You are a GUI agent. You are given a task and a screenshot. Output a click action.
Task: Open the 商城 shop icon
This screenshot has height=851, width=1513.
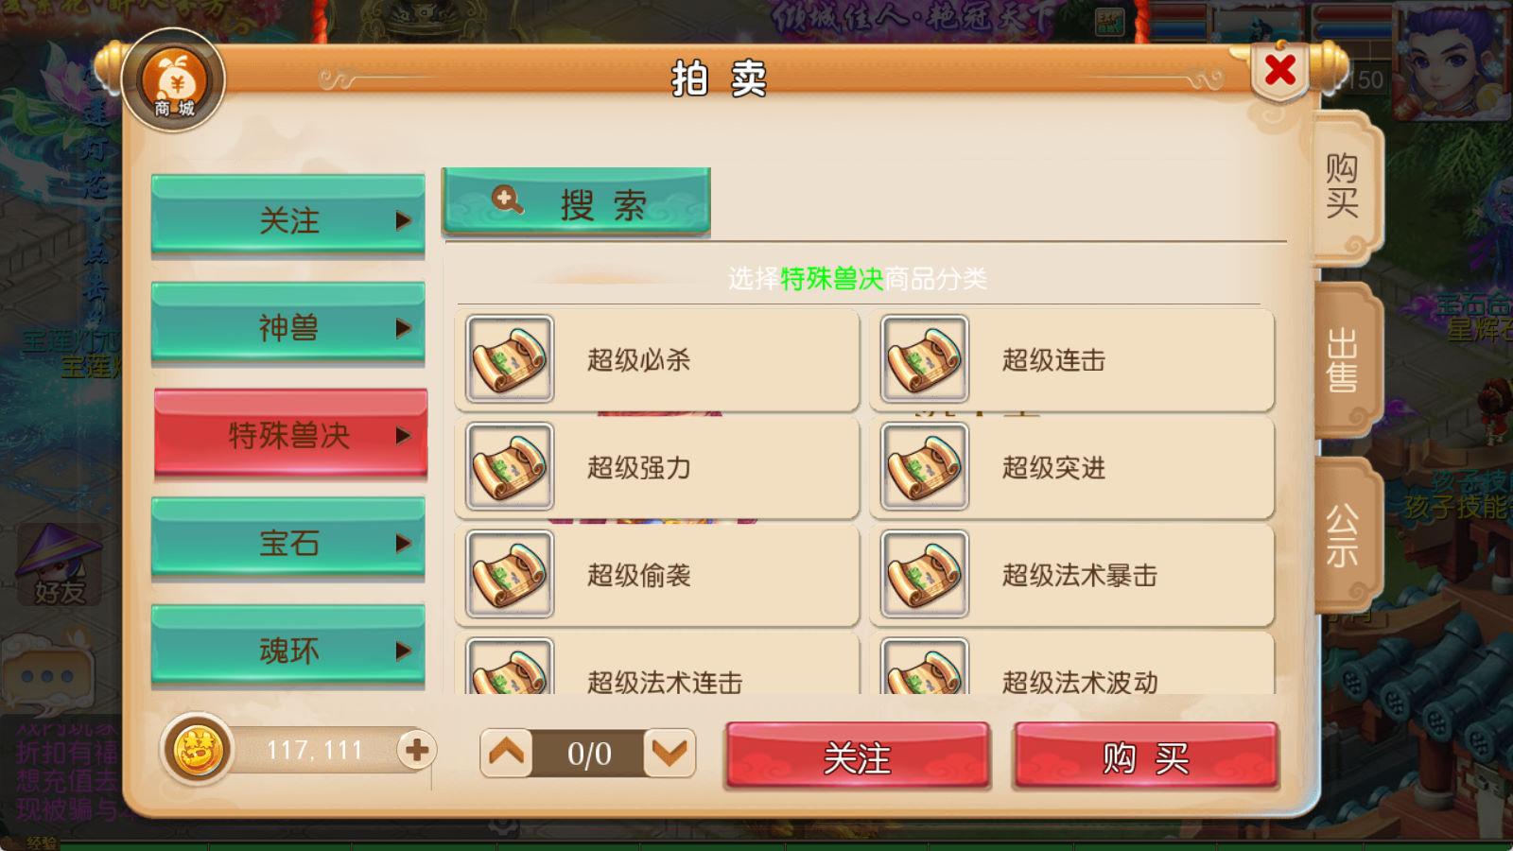pos(174,81)
